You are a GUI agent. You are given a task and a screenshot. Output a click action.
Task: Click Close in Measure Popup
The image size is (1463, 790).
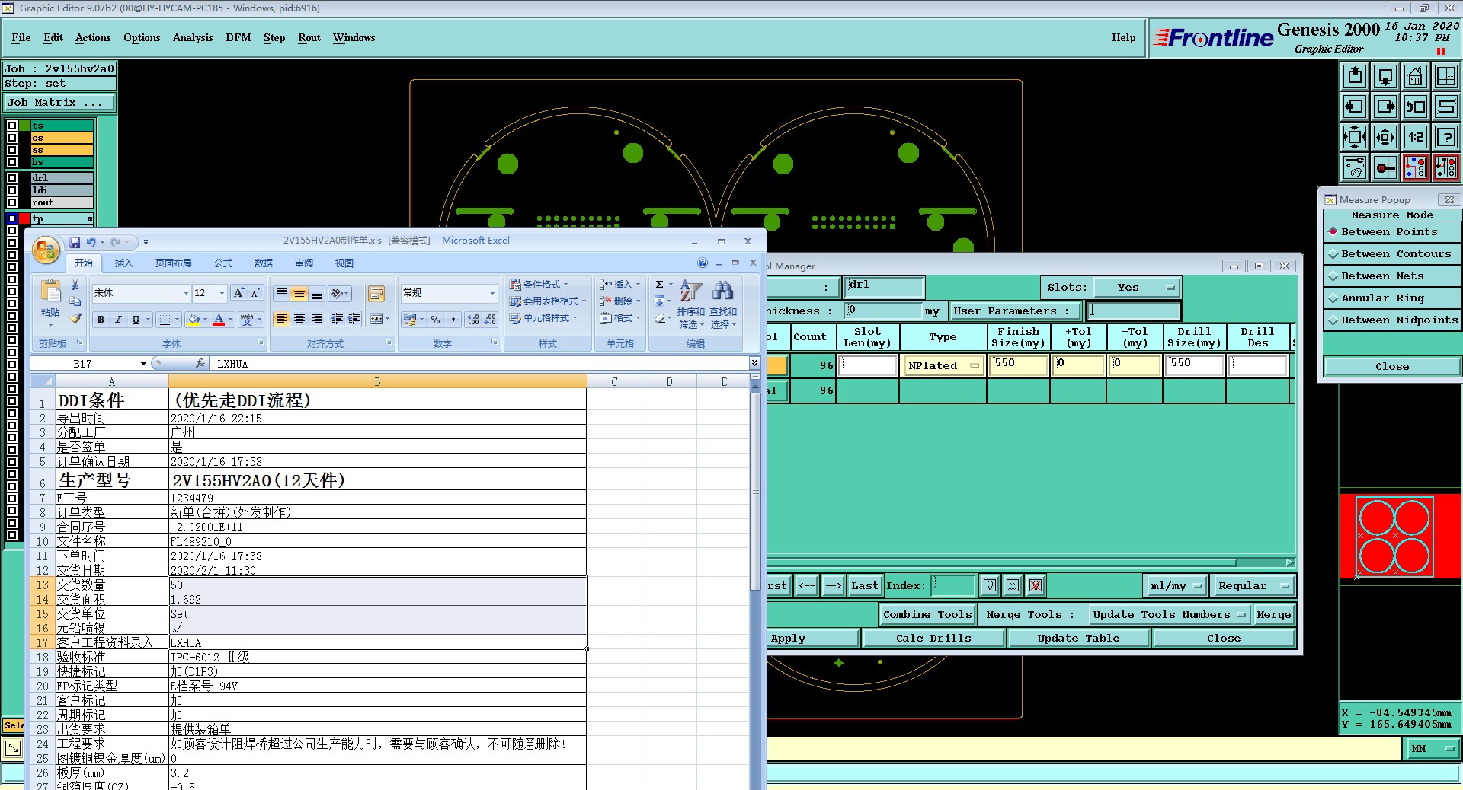pyautogui.click(x=1392, y=367)
